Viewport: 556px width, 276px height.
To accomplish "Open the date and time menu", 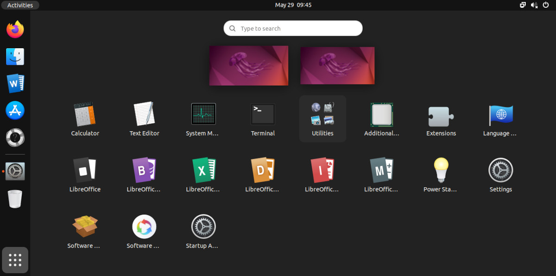I will click(293, 5).
